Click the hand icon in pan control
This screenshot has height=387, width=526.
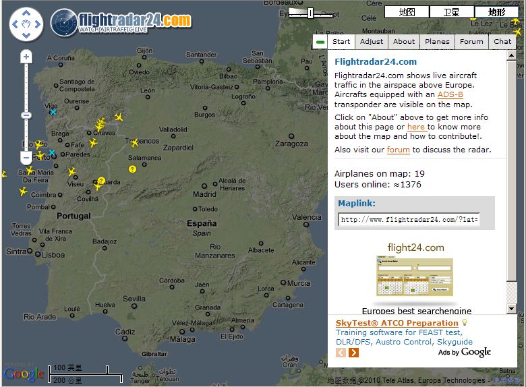tap(26, 25)
